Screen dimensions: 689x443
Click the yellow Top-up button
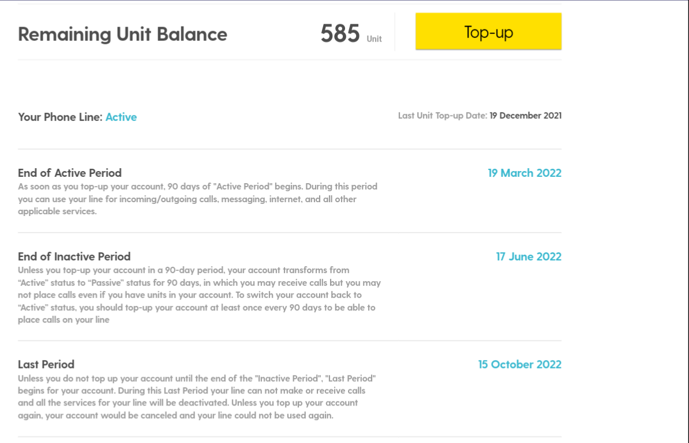coord(488,32)
